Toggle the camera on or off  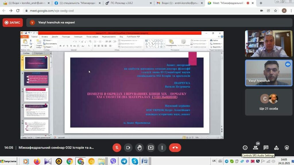128,148
